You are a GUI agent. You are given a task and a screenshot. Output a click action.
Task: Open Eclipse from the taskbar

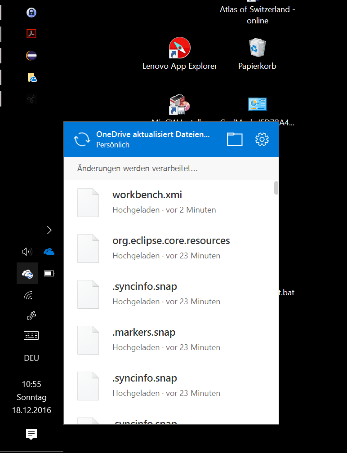click(x=31, y=55)
